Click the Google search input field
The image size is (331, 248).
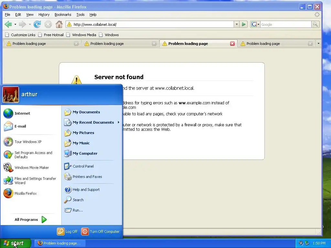286,25
